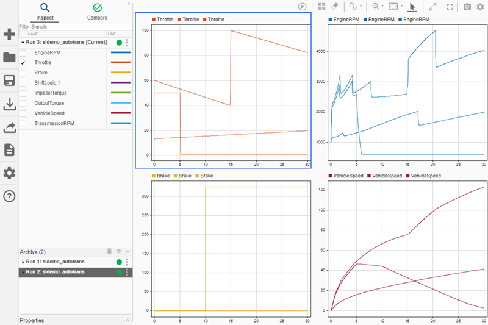Select the data cursor arrow tool
488x325 pixels.
(x=412, y=7)
